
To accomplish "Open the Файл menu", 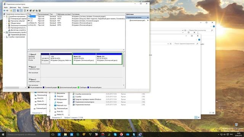I will pos(6,7).
